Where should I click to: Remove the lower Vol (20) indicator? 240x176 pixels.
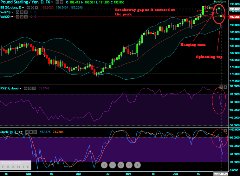[x=26, y=17]
